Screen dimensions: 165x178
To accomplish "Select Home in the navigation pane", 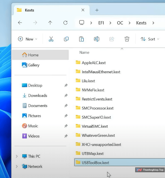I will click(x=40, y=55).
